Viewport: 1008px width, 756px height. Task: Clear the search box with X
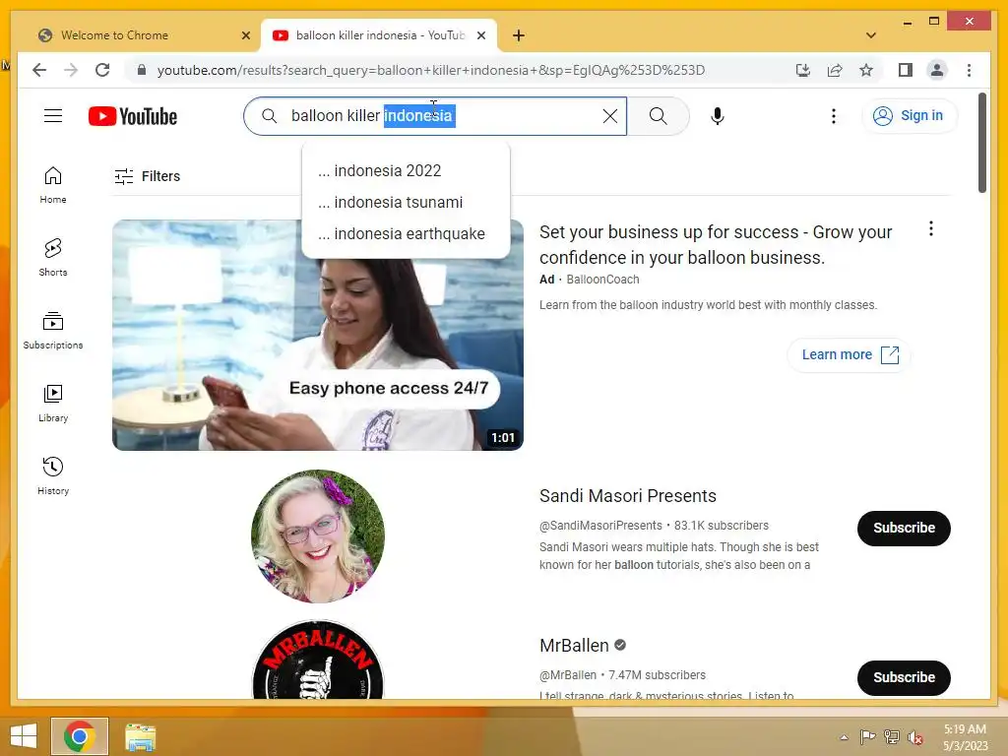pyautogui.click(x=609, y=116)
